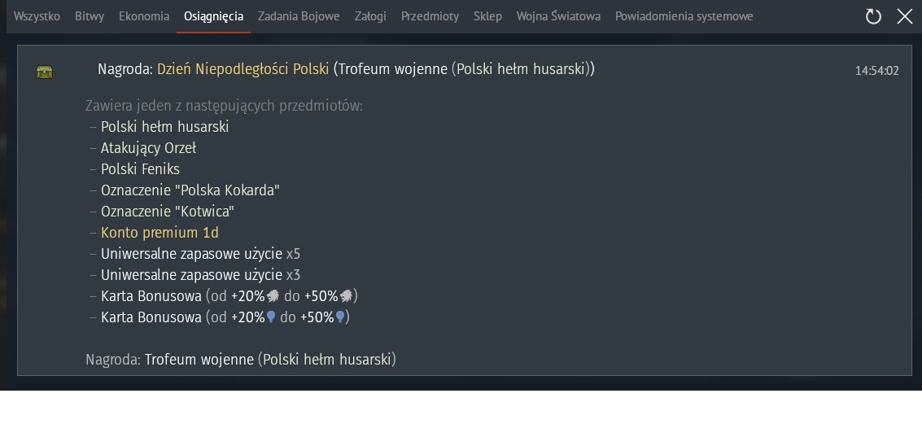Select Atakujący Orzeł in the item list
This screenshot has width=922, height=437.
148,148
